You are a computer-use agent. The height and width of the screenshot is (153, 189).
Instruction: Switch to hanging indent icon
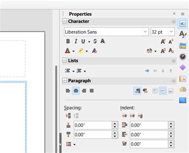coord(140,116)
